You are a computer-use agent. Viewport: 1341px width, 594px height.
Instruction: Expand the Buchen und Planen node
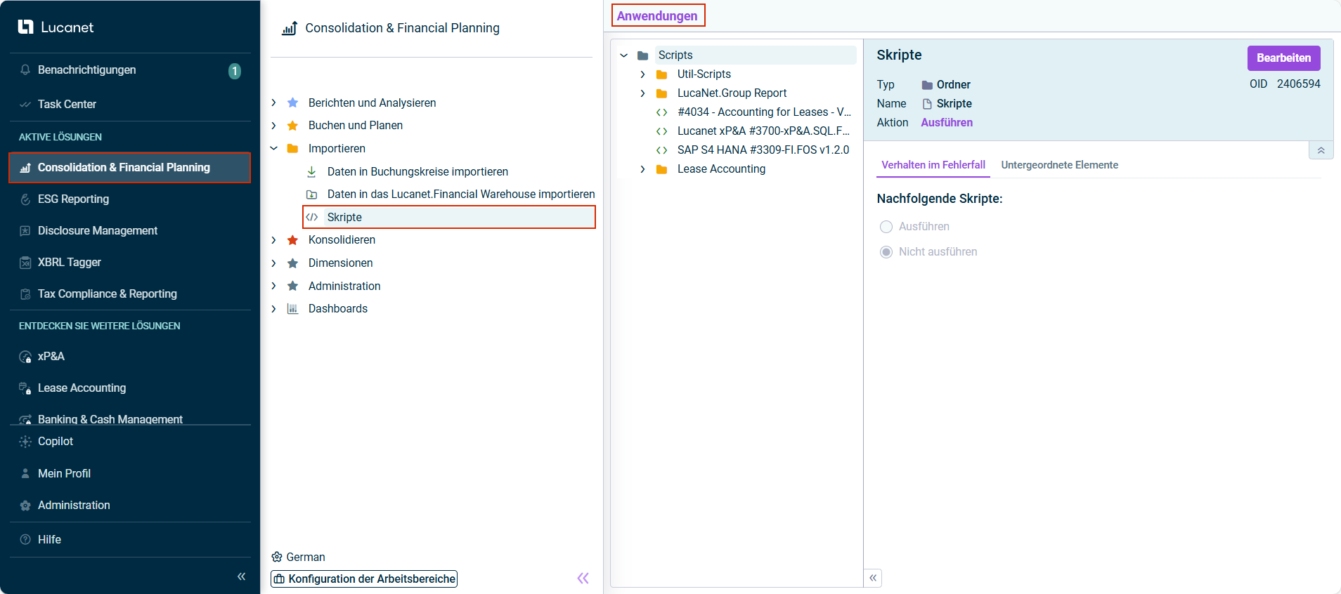coord(273,126)
